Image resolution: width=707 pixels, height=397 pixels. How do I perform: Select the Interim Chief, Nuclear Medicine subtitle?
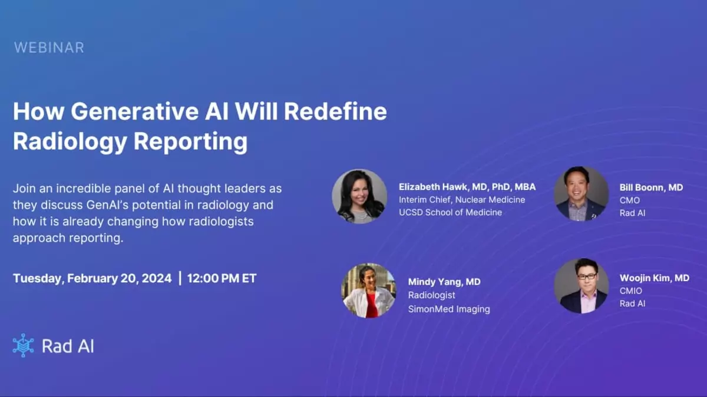coord(462,199)
